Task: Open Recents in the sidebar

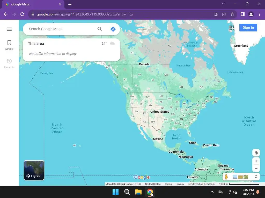Action: click(x=9, y=64)
